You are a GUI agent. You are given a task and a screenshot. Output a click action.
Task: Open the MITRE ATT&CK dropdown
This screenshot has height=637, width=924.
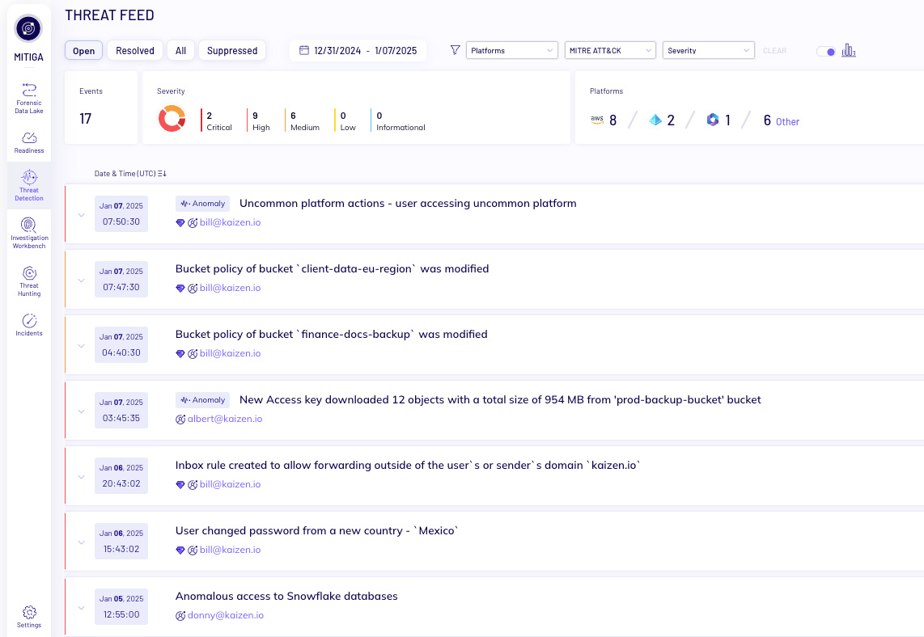[x=610, y=50]
